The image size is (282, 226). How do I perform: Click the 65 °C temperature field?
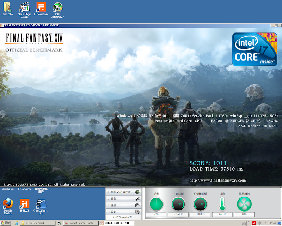[222, 214]
